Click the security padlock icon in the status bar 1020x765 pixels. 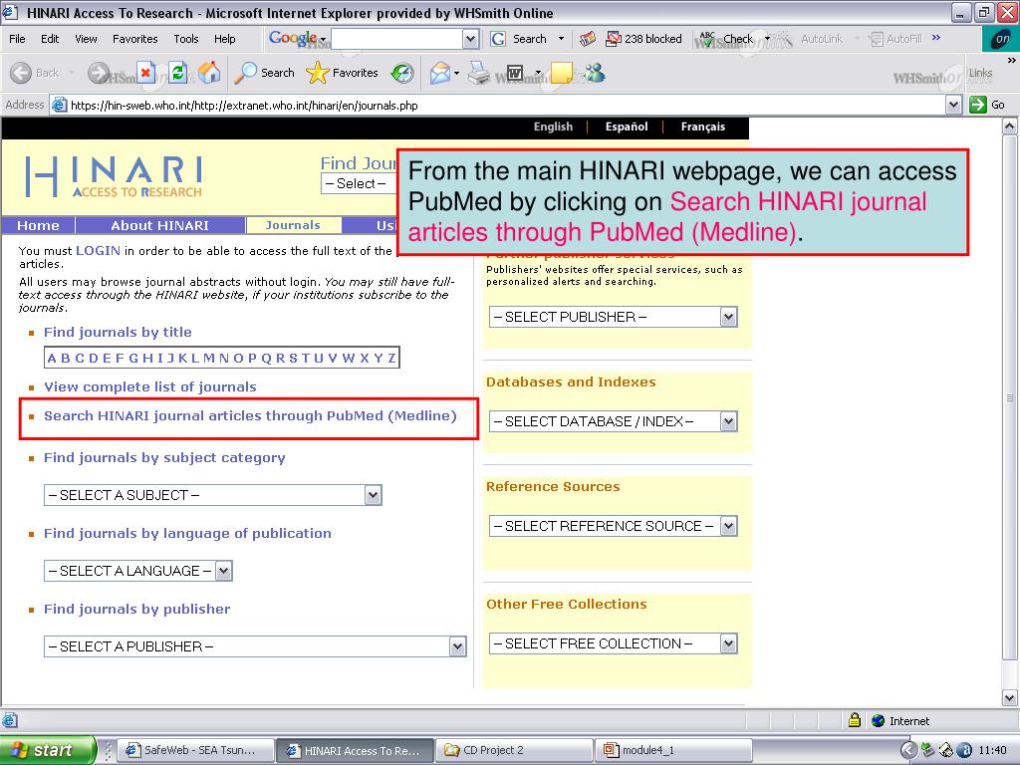pos(855,720)
